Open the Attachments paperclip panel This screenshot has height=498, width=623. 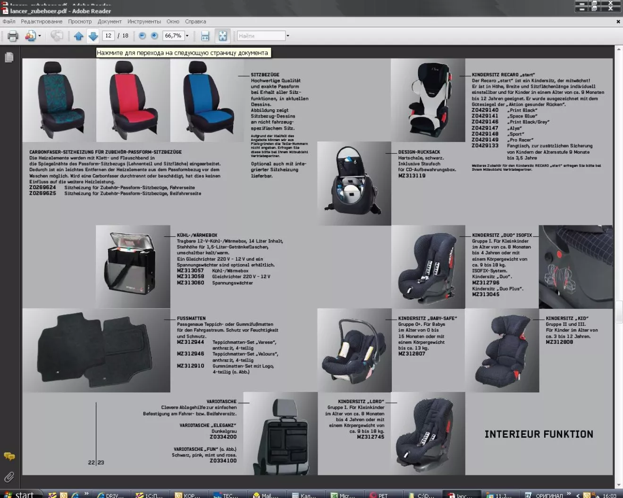9,477
